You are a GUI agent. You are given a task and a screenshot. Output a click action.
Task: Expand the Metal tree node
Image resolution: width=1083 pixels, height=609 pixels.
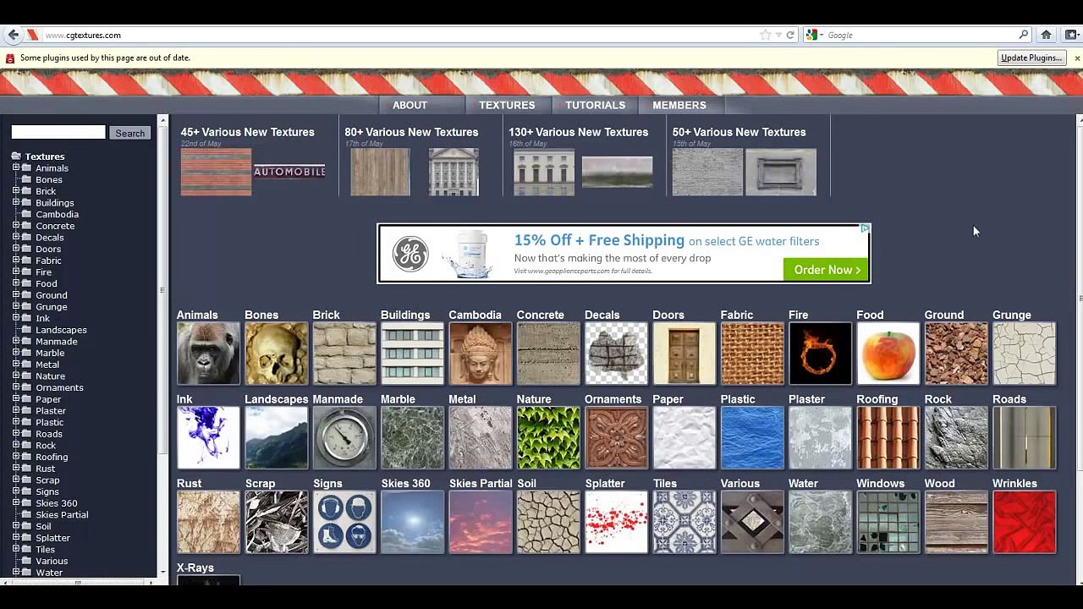(15, 365)
